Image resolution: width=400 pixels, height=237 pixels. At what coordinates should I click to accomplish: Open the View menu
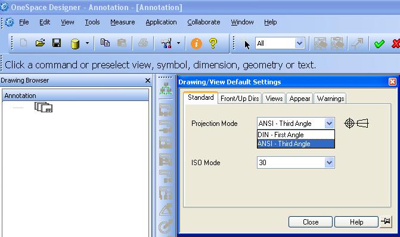point(67,23)
